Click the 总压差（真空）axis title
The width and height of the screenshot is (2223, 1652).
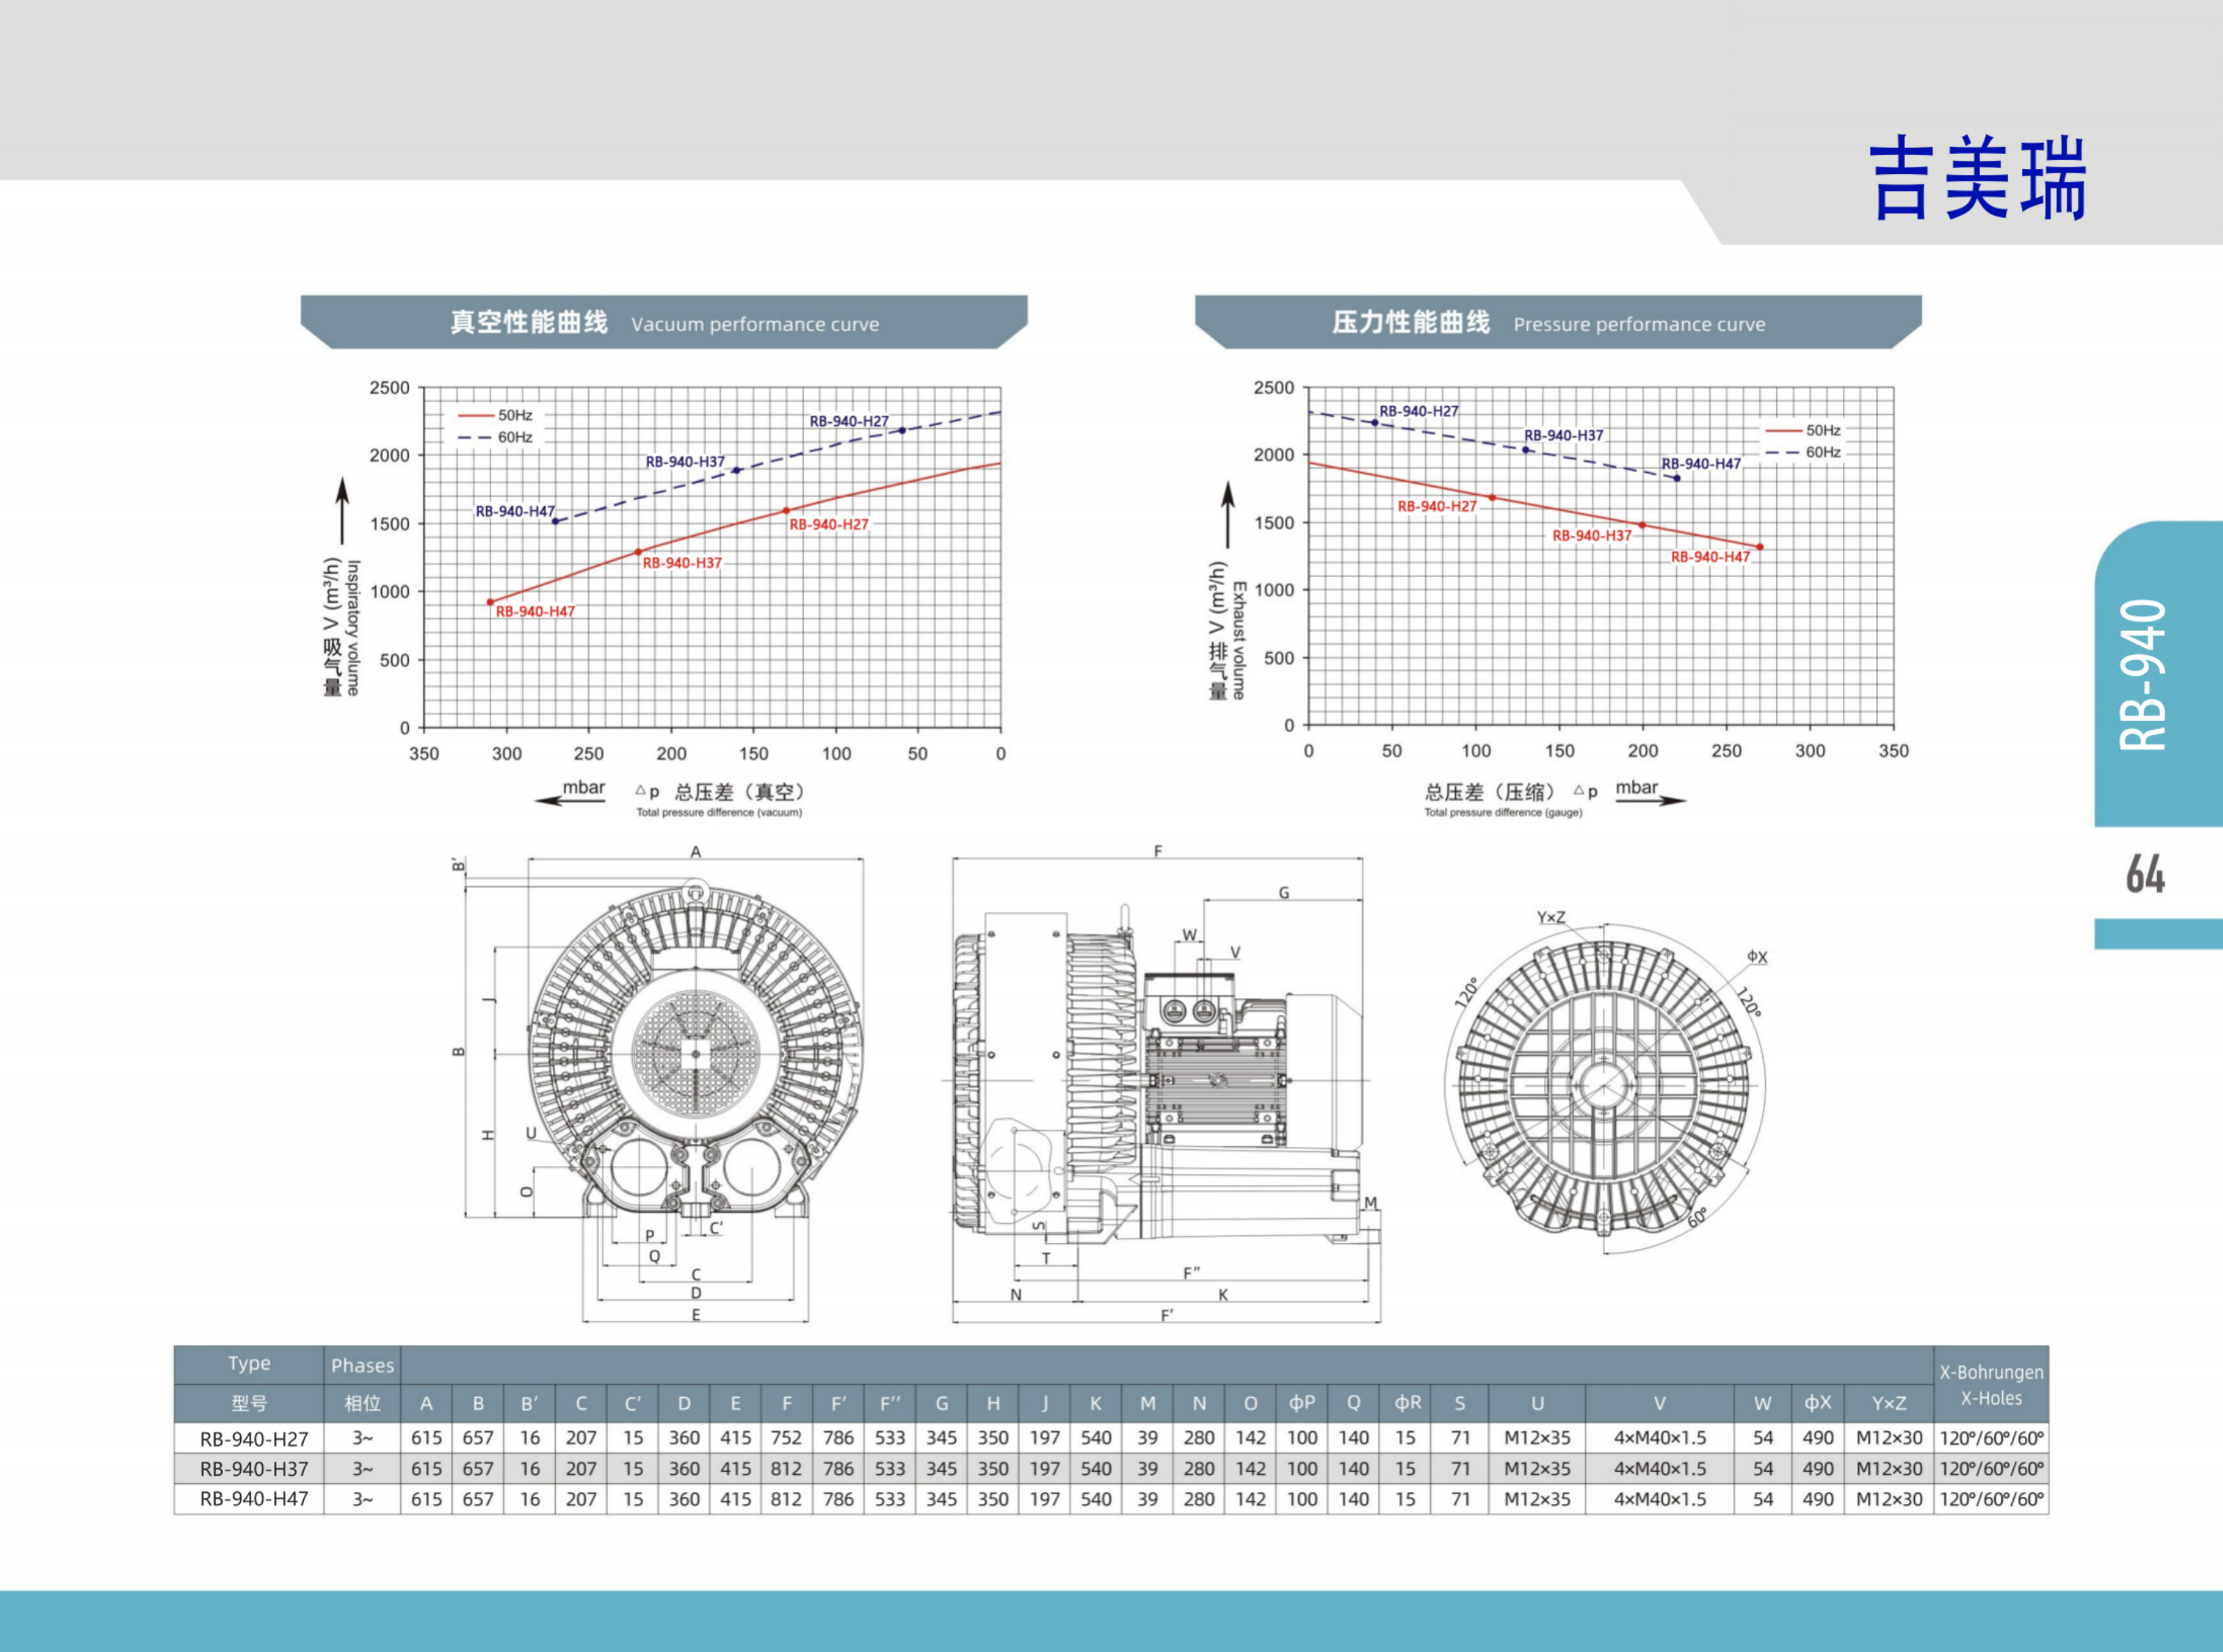point(740,792)
